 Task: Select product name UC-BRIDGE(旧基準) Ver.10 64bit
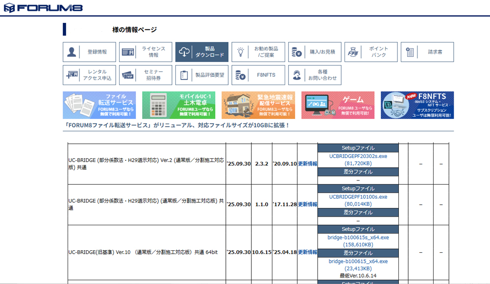(x=143, y=252)
